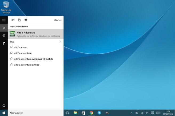Click the Alto's Adventure app thumbnail

12,34
